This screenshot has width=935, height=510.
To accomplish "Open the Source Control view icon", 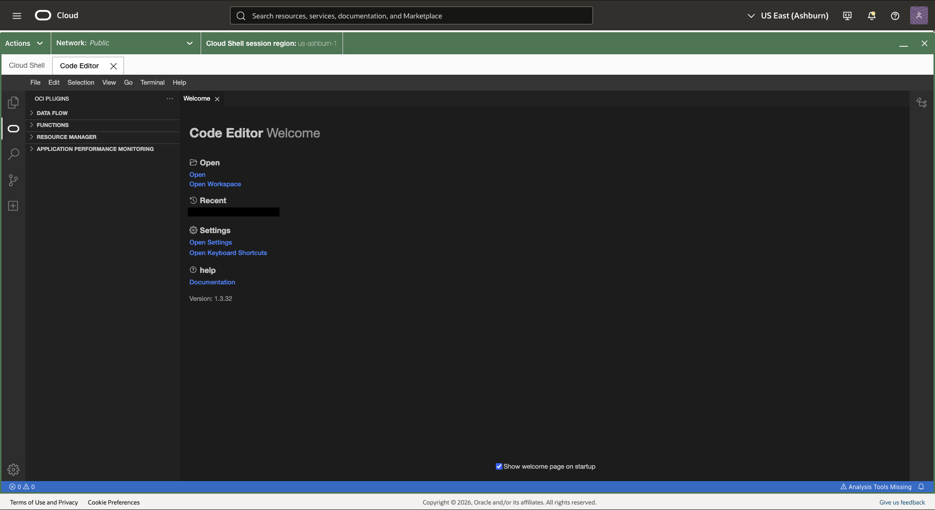I will [13, 180].
